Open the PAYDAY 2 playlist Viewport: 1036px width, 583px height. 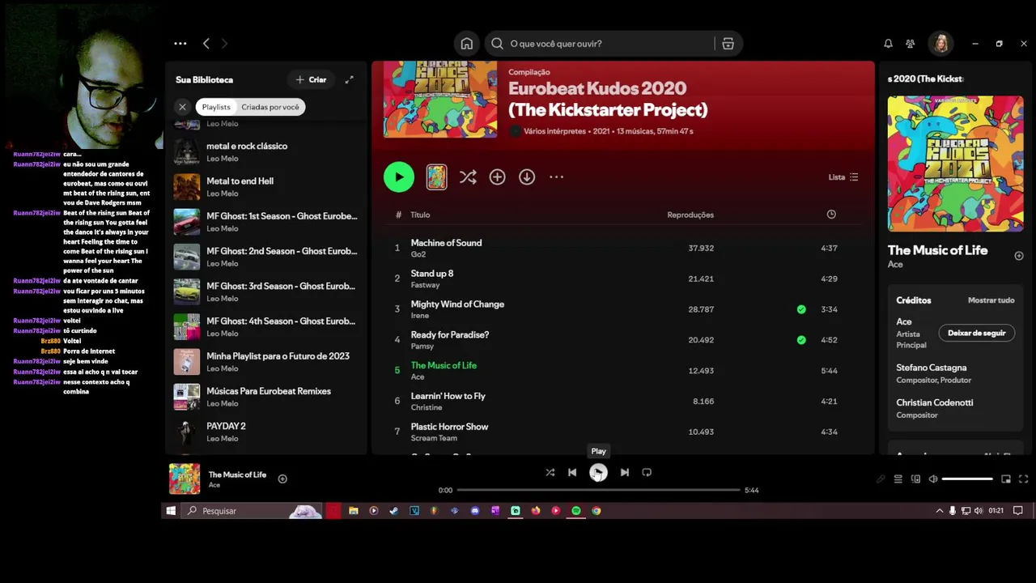pyautogui.click(x=265, y=432)
